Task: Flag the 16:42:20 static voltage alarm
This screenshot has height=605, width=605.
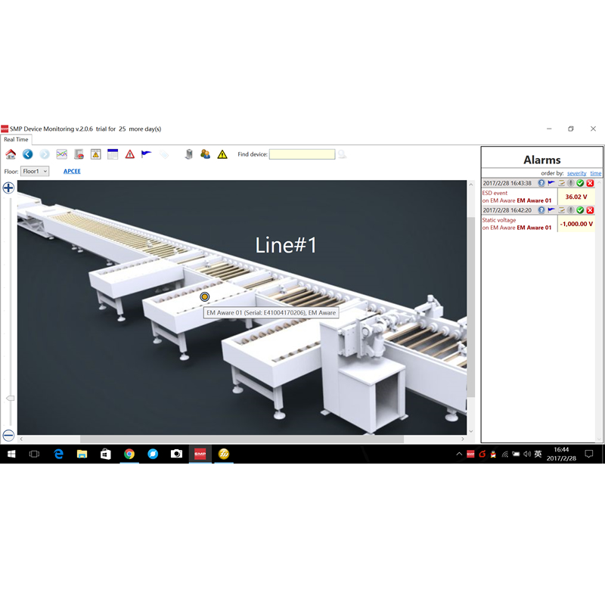Action: tap(551, 210)
